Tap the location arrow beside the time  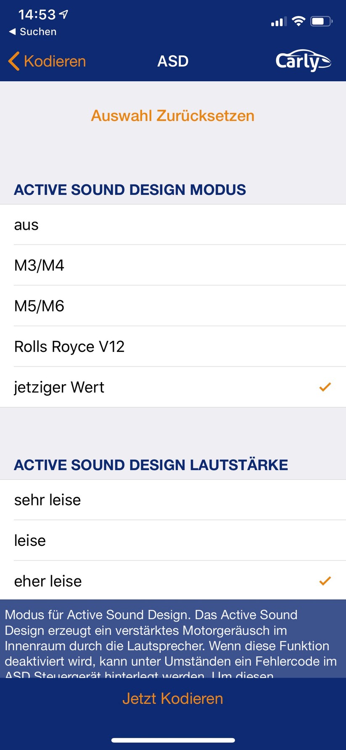pos(64,15)
